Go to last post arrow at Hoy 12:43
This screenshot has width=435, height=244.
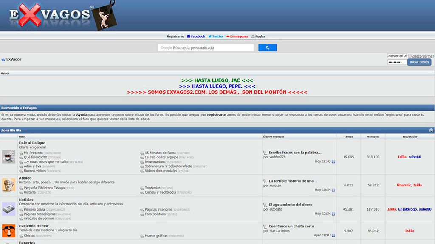[333, 161]
